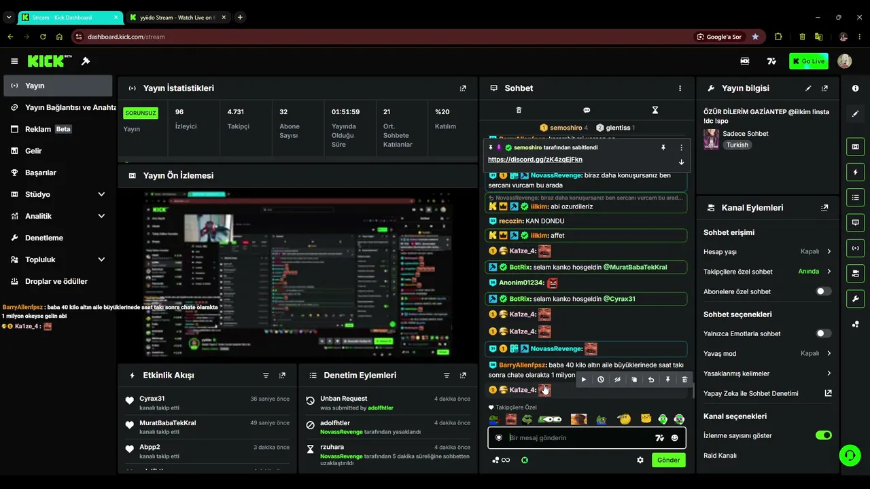
Task: Click the speech bubble icon under Sohbet header
Action: click(x=587, y=110)
